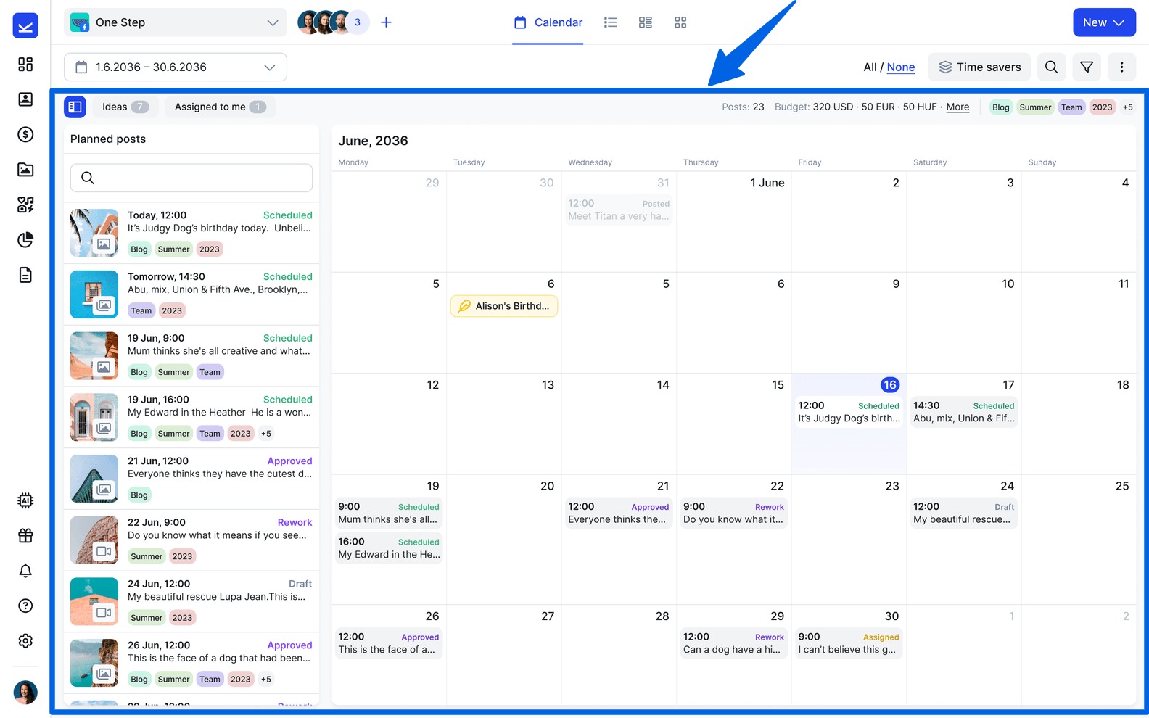Open the gift box sidebar icon

click(25, 535)
